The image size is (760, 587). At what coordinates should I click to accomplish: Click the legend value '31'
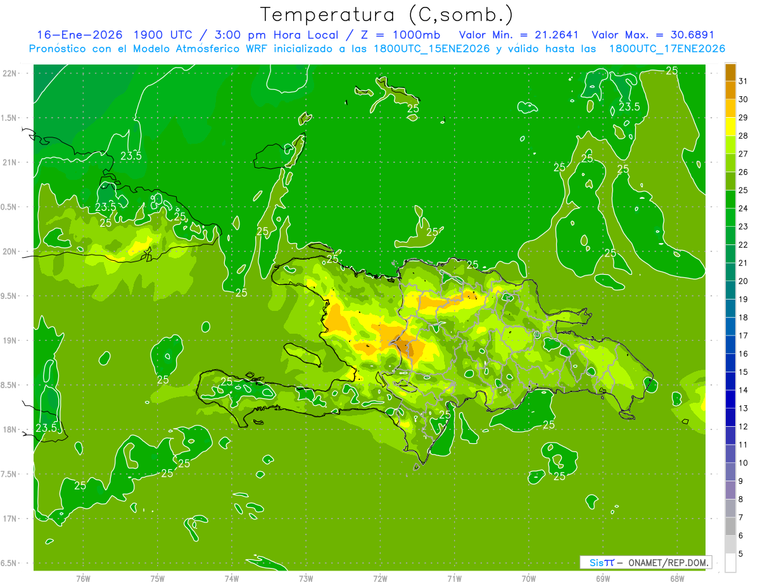[743, 81]
